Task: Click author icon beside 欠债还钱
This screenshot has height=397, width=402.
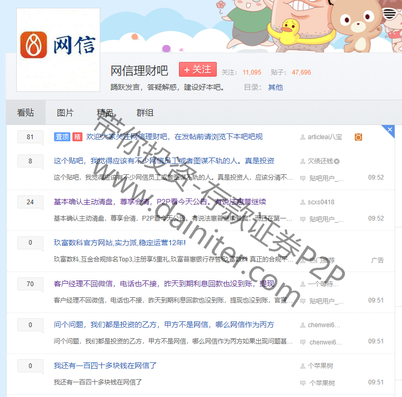Action: point(303,161)
